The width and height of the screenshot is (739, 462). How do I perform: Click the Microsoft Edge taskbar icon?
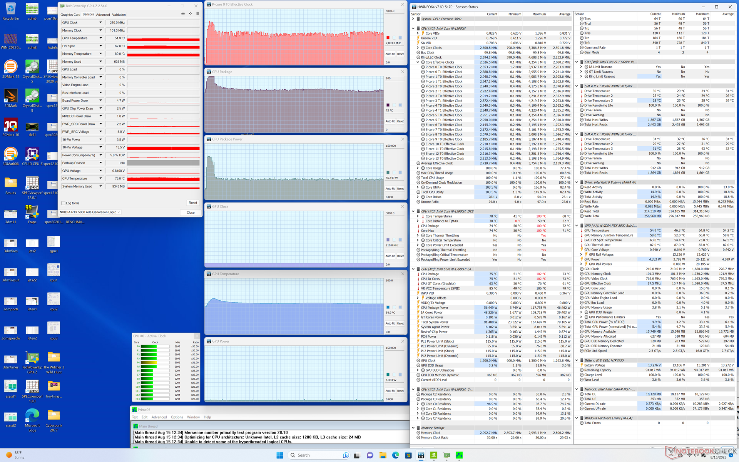coord(395,455)
